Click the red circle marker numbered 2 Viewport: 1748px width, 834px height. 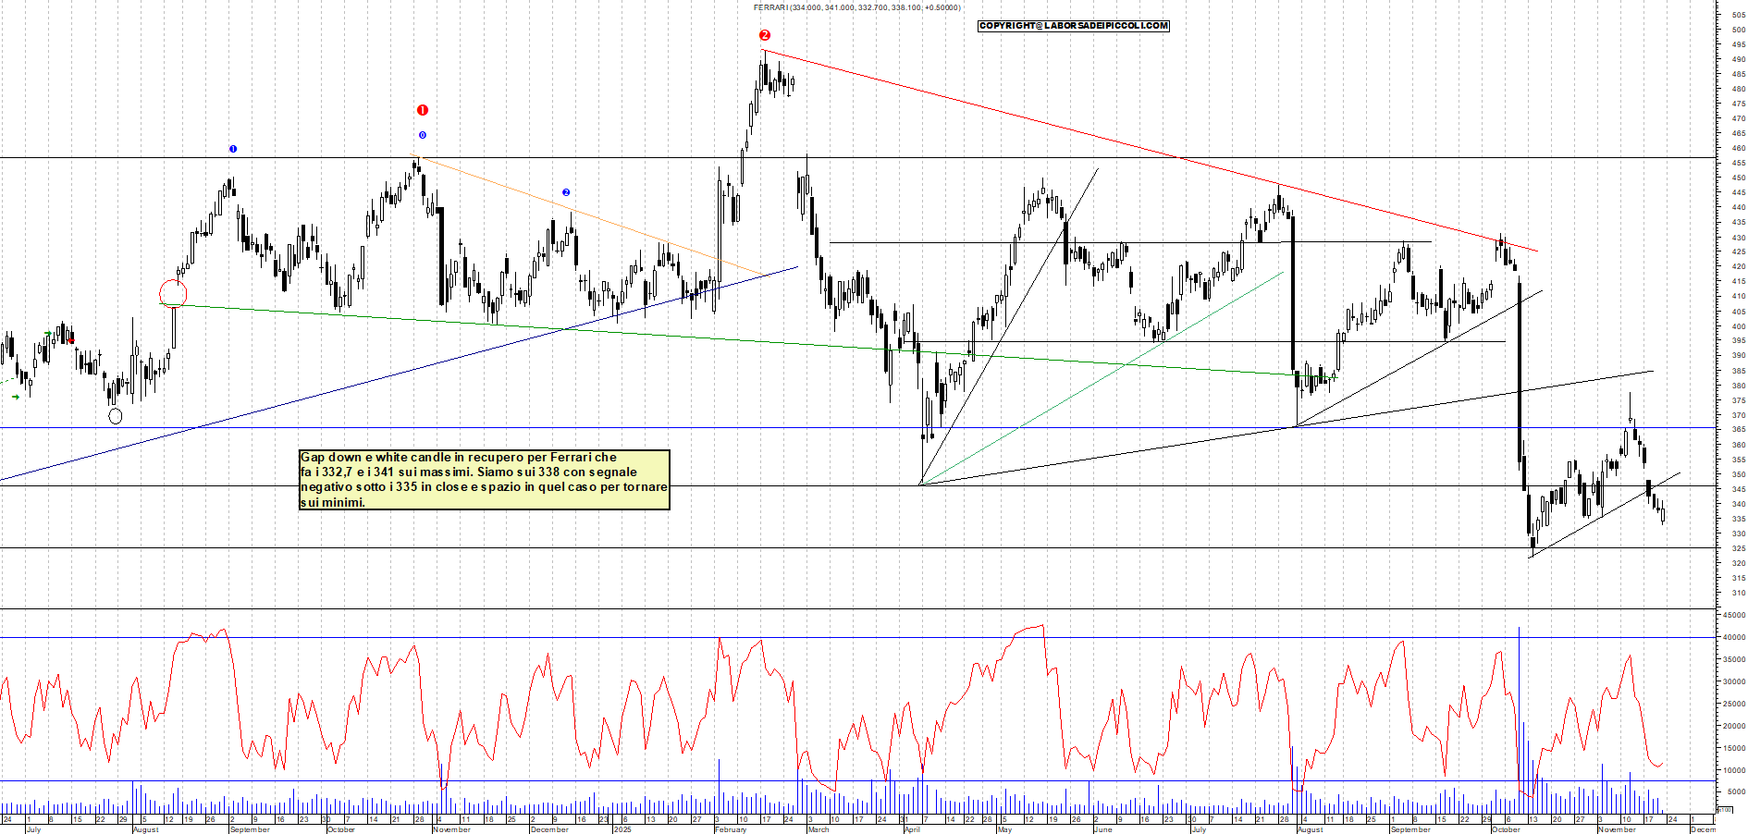click(765, 35)
